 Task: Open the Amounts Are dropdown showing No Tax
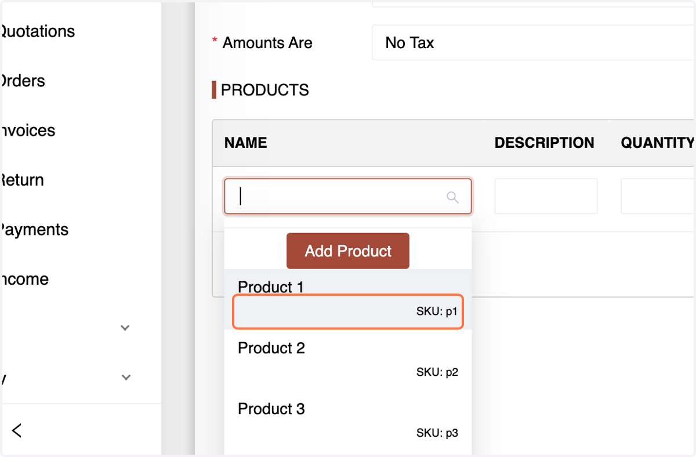[534, 43]
